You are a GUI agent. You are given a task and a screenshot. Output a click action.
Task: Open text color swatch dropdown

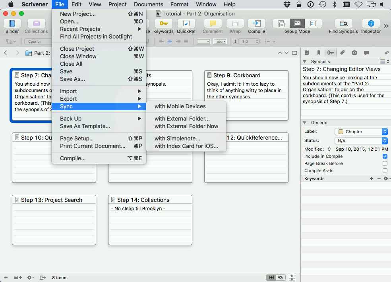click(204, 42)
